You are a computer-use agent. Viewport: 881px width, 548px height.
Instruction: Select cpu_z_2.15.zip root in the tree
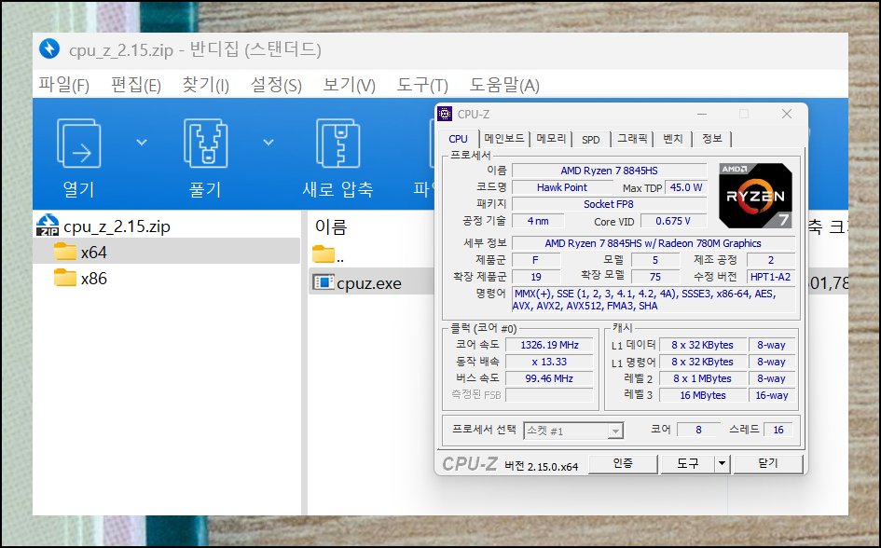117,226
